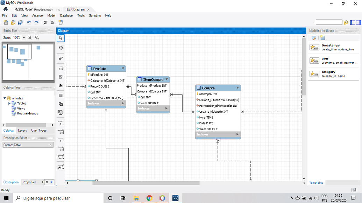Viewport: 362px width, 203px height.
Task: Choose the n:m relationship tool
Action: coord(61,156)
